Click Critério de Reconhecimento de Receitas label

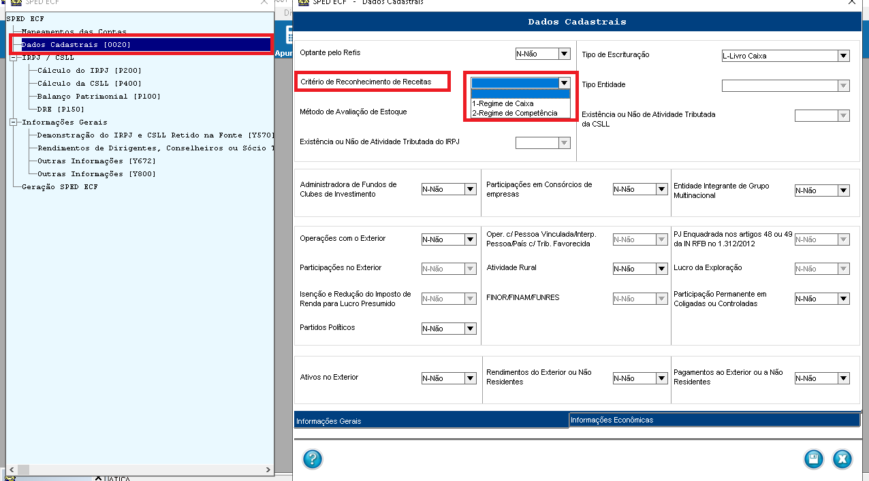coord(366,82)
